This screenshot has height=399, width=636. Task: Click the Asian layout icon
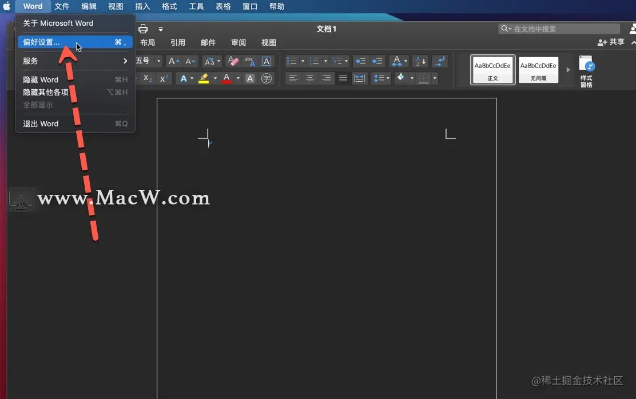[396, 61]
